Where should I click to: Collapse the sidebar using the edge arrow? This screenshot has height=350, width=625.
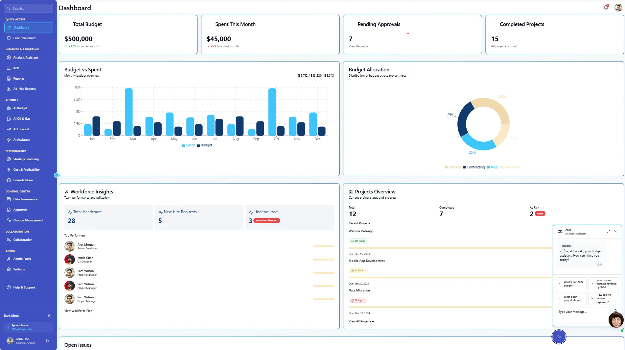click(56, 175)
